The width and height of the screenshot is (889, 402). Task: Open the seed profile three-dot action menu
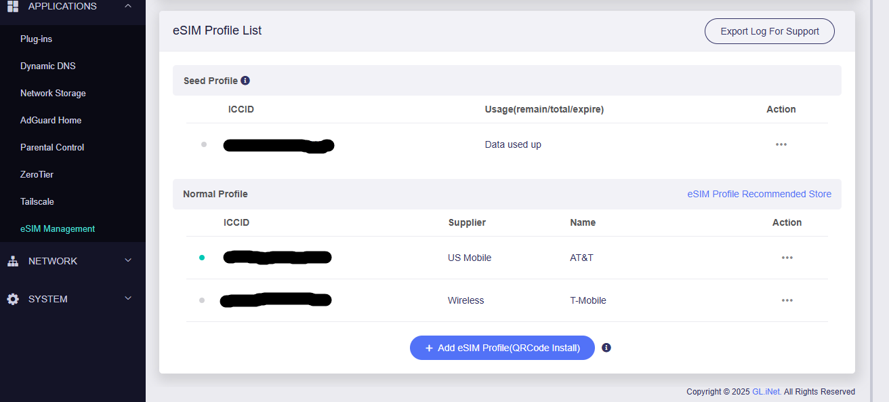pyautogui.click(x=781, y=144)
